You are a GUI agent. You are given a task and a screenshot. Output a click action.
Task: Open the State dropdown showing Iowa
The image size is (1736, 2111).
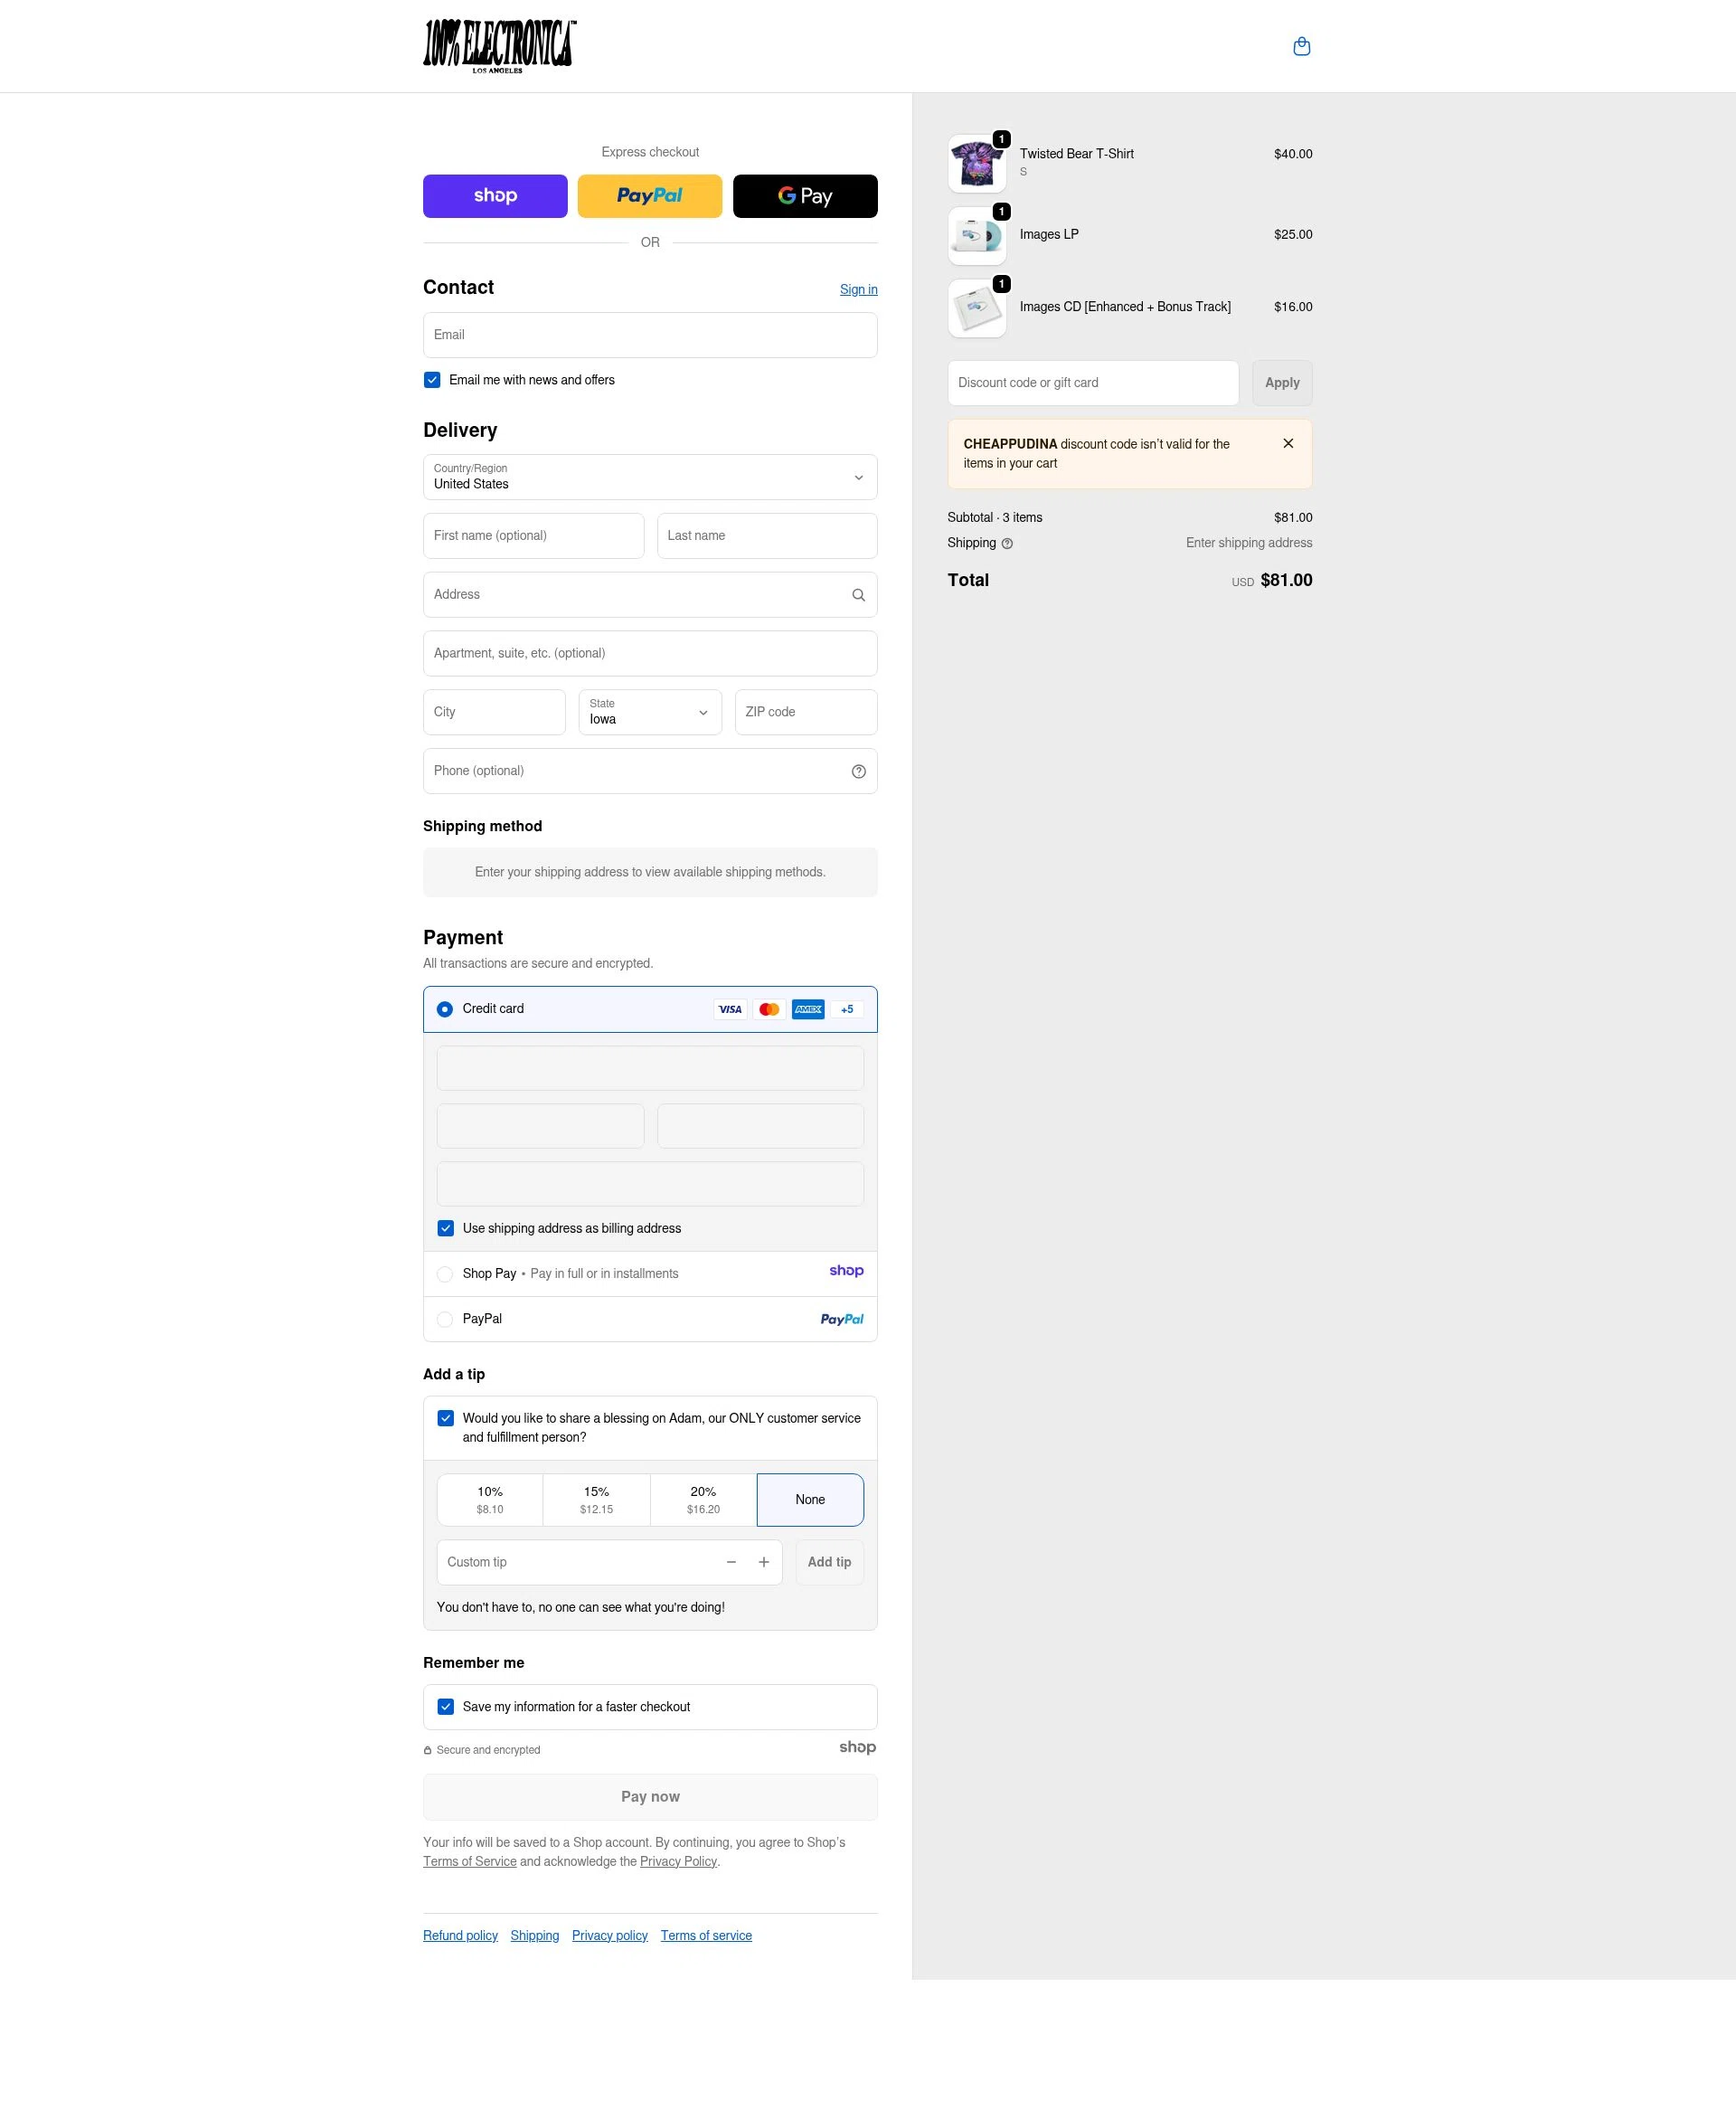649,711
